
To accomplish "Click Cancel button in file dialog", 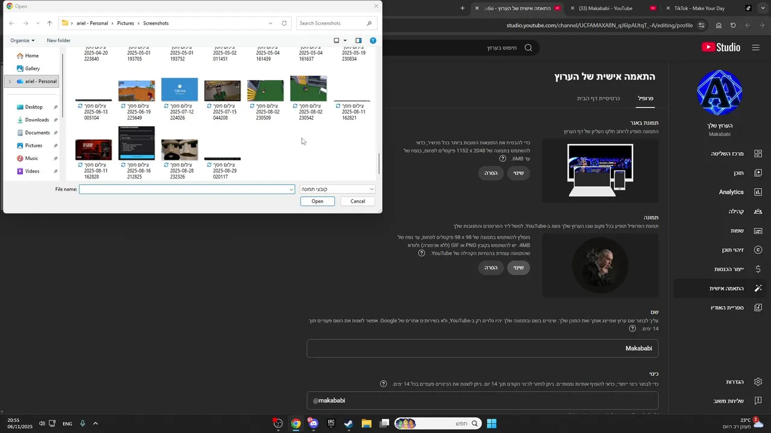I will click(x=358, y=201).
